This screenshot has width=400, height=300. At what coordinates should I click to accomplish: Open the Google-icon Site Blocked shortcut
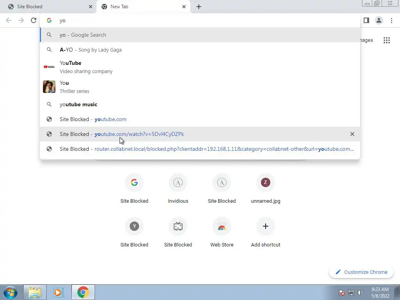[x=134, y=189]
